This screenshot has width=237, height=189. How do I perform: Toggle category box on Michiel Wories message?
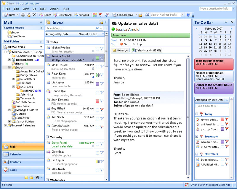(97, 49)
